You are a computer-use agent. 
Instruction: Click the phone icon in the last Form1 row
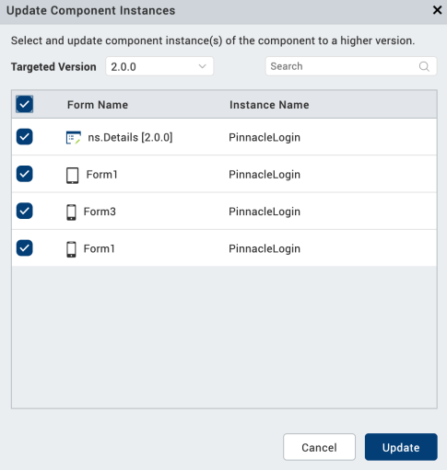point(71,249)
